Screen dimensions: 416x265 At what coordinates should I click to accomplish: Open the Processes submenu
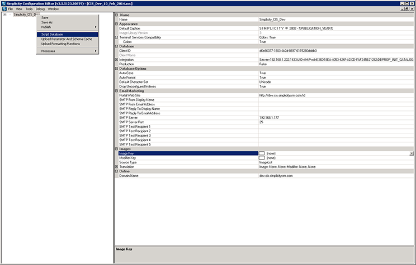[x=68, y=51]
